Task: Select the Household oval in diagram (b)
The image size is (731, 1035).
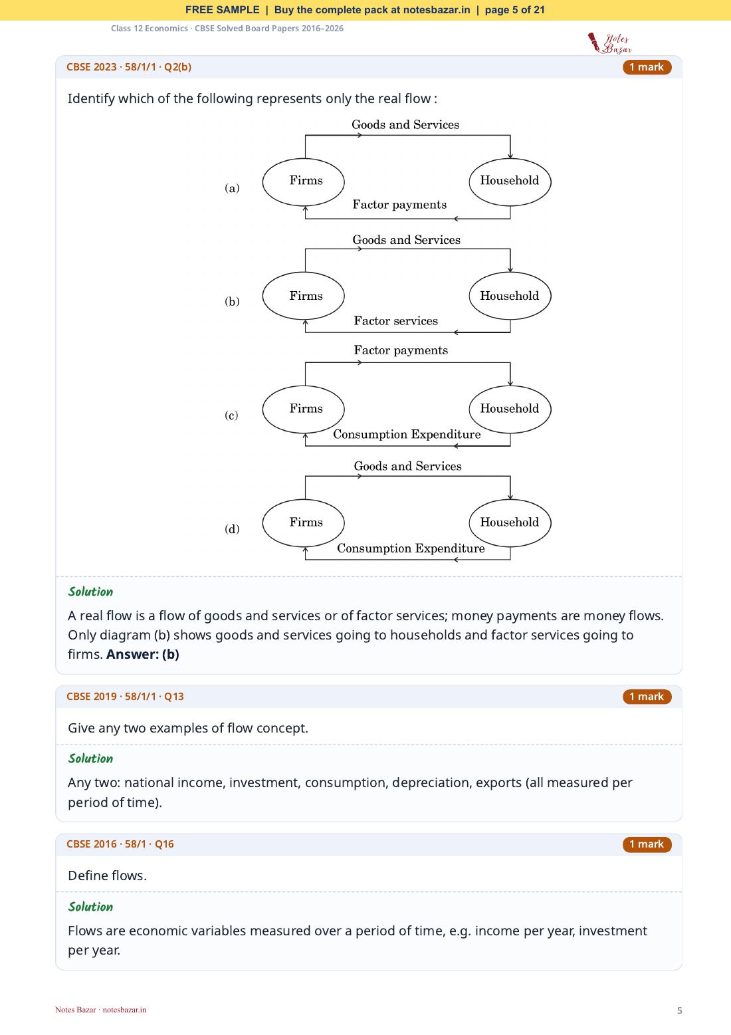Action: click(x=510, y=296)
